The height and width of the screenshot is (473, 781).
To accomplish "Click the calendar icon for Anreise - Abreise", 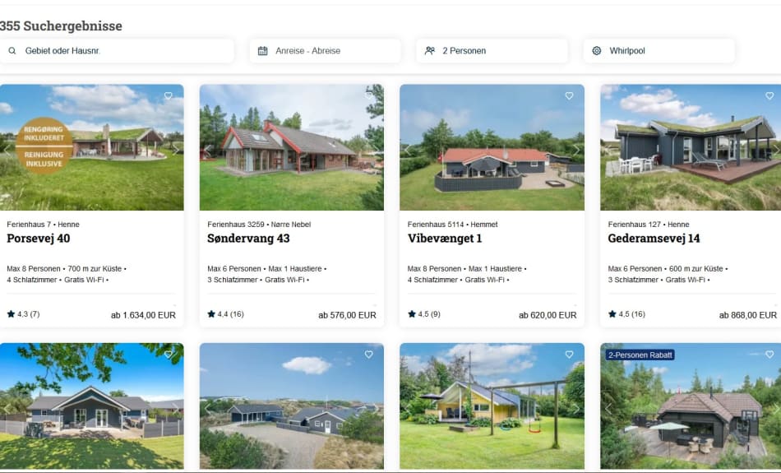I will coord(263,51).
